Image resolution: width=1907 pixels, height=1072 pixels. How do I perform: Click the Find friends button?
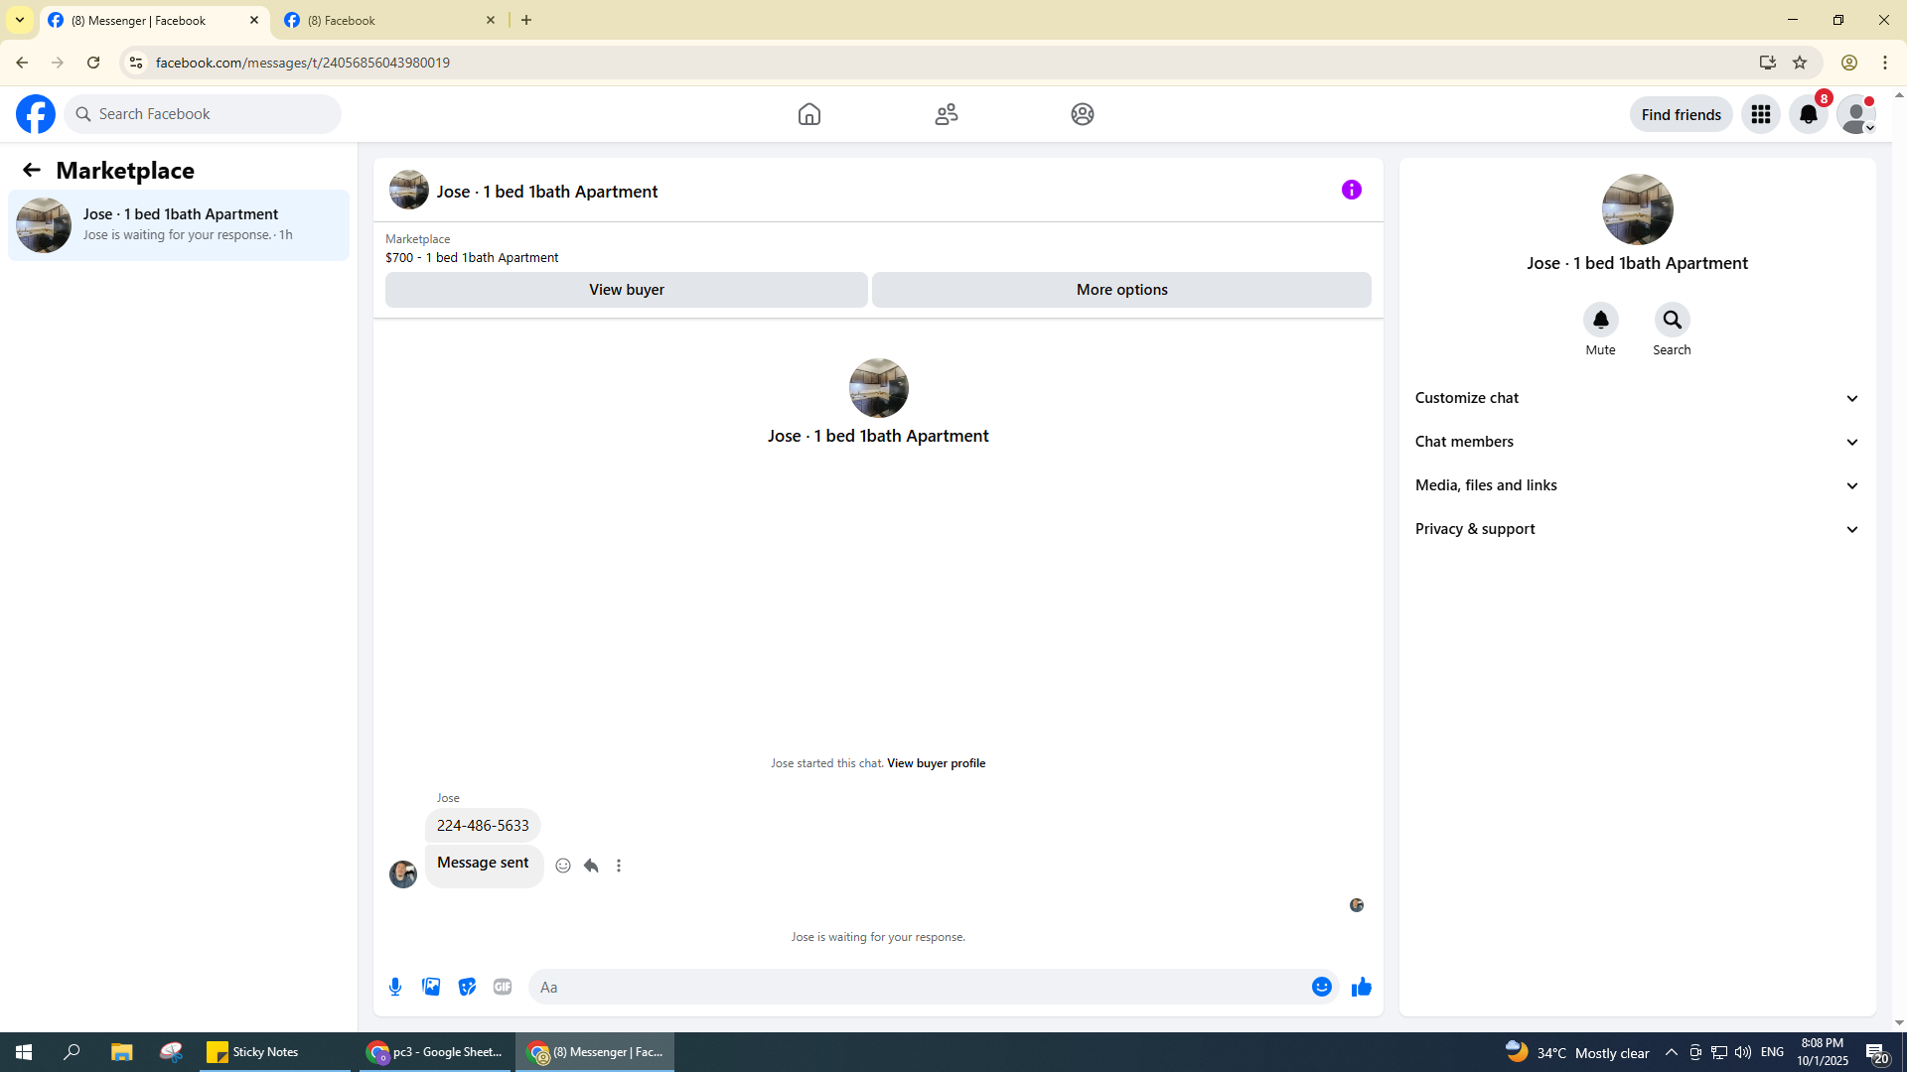point(1681,114)
